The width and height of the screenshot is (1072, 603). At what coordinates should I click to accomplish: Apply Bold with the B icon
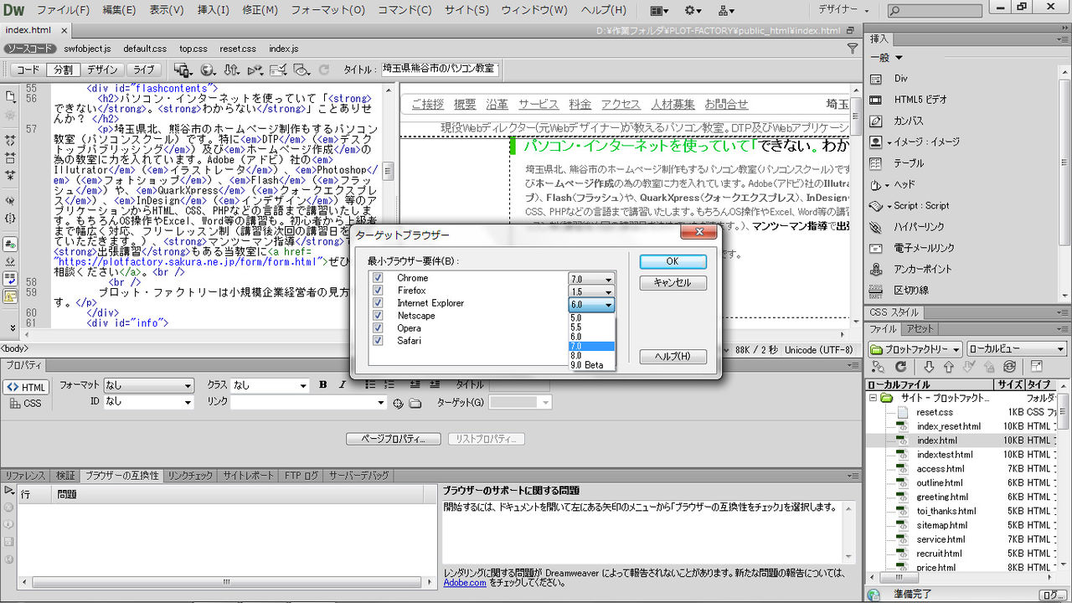(323, 385)
